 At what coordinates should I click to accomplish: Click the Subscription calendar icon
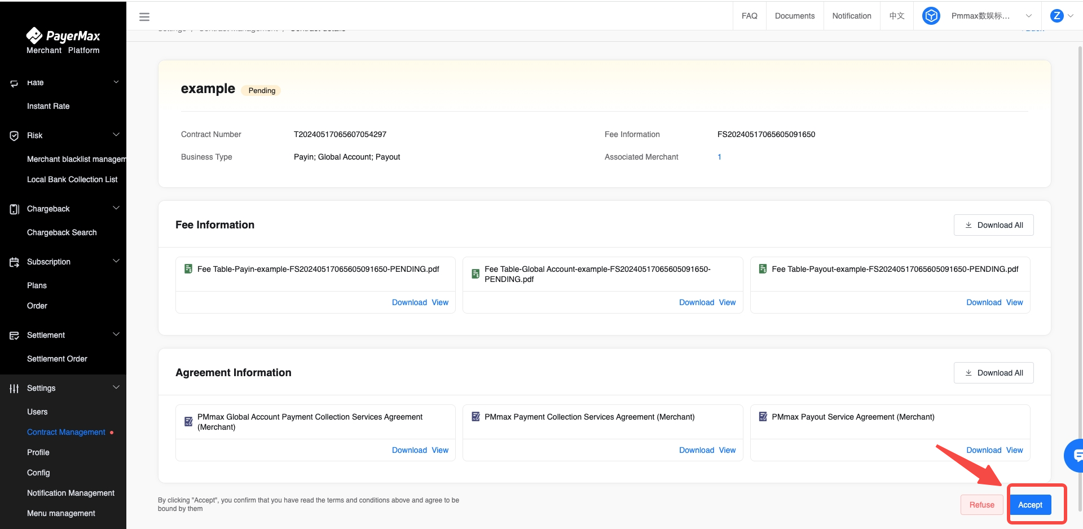(14, 262)
